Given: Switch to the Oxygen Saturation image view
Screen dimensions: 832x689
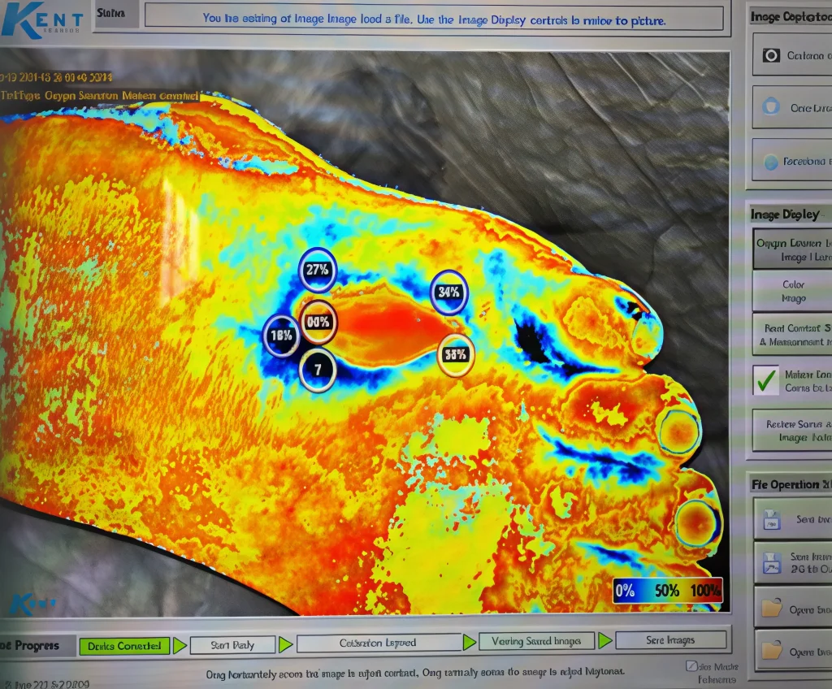Looking at the screenshot, I should 792,249.
